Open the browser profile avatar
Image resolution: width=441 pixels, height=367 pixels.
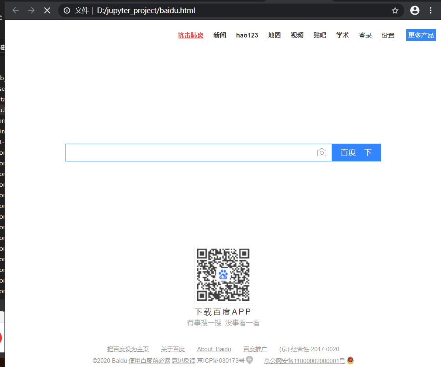pos(415,10)
